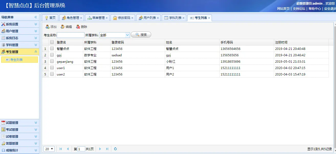Click the 用户管理 people icon

coord(3,31)
